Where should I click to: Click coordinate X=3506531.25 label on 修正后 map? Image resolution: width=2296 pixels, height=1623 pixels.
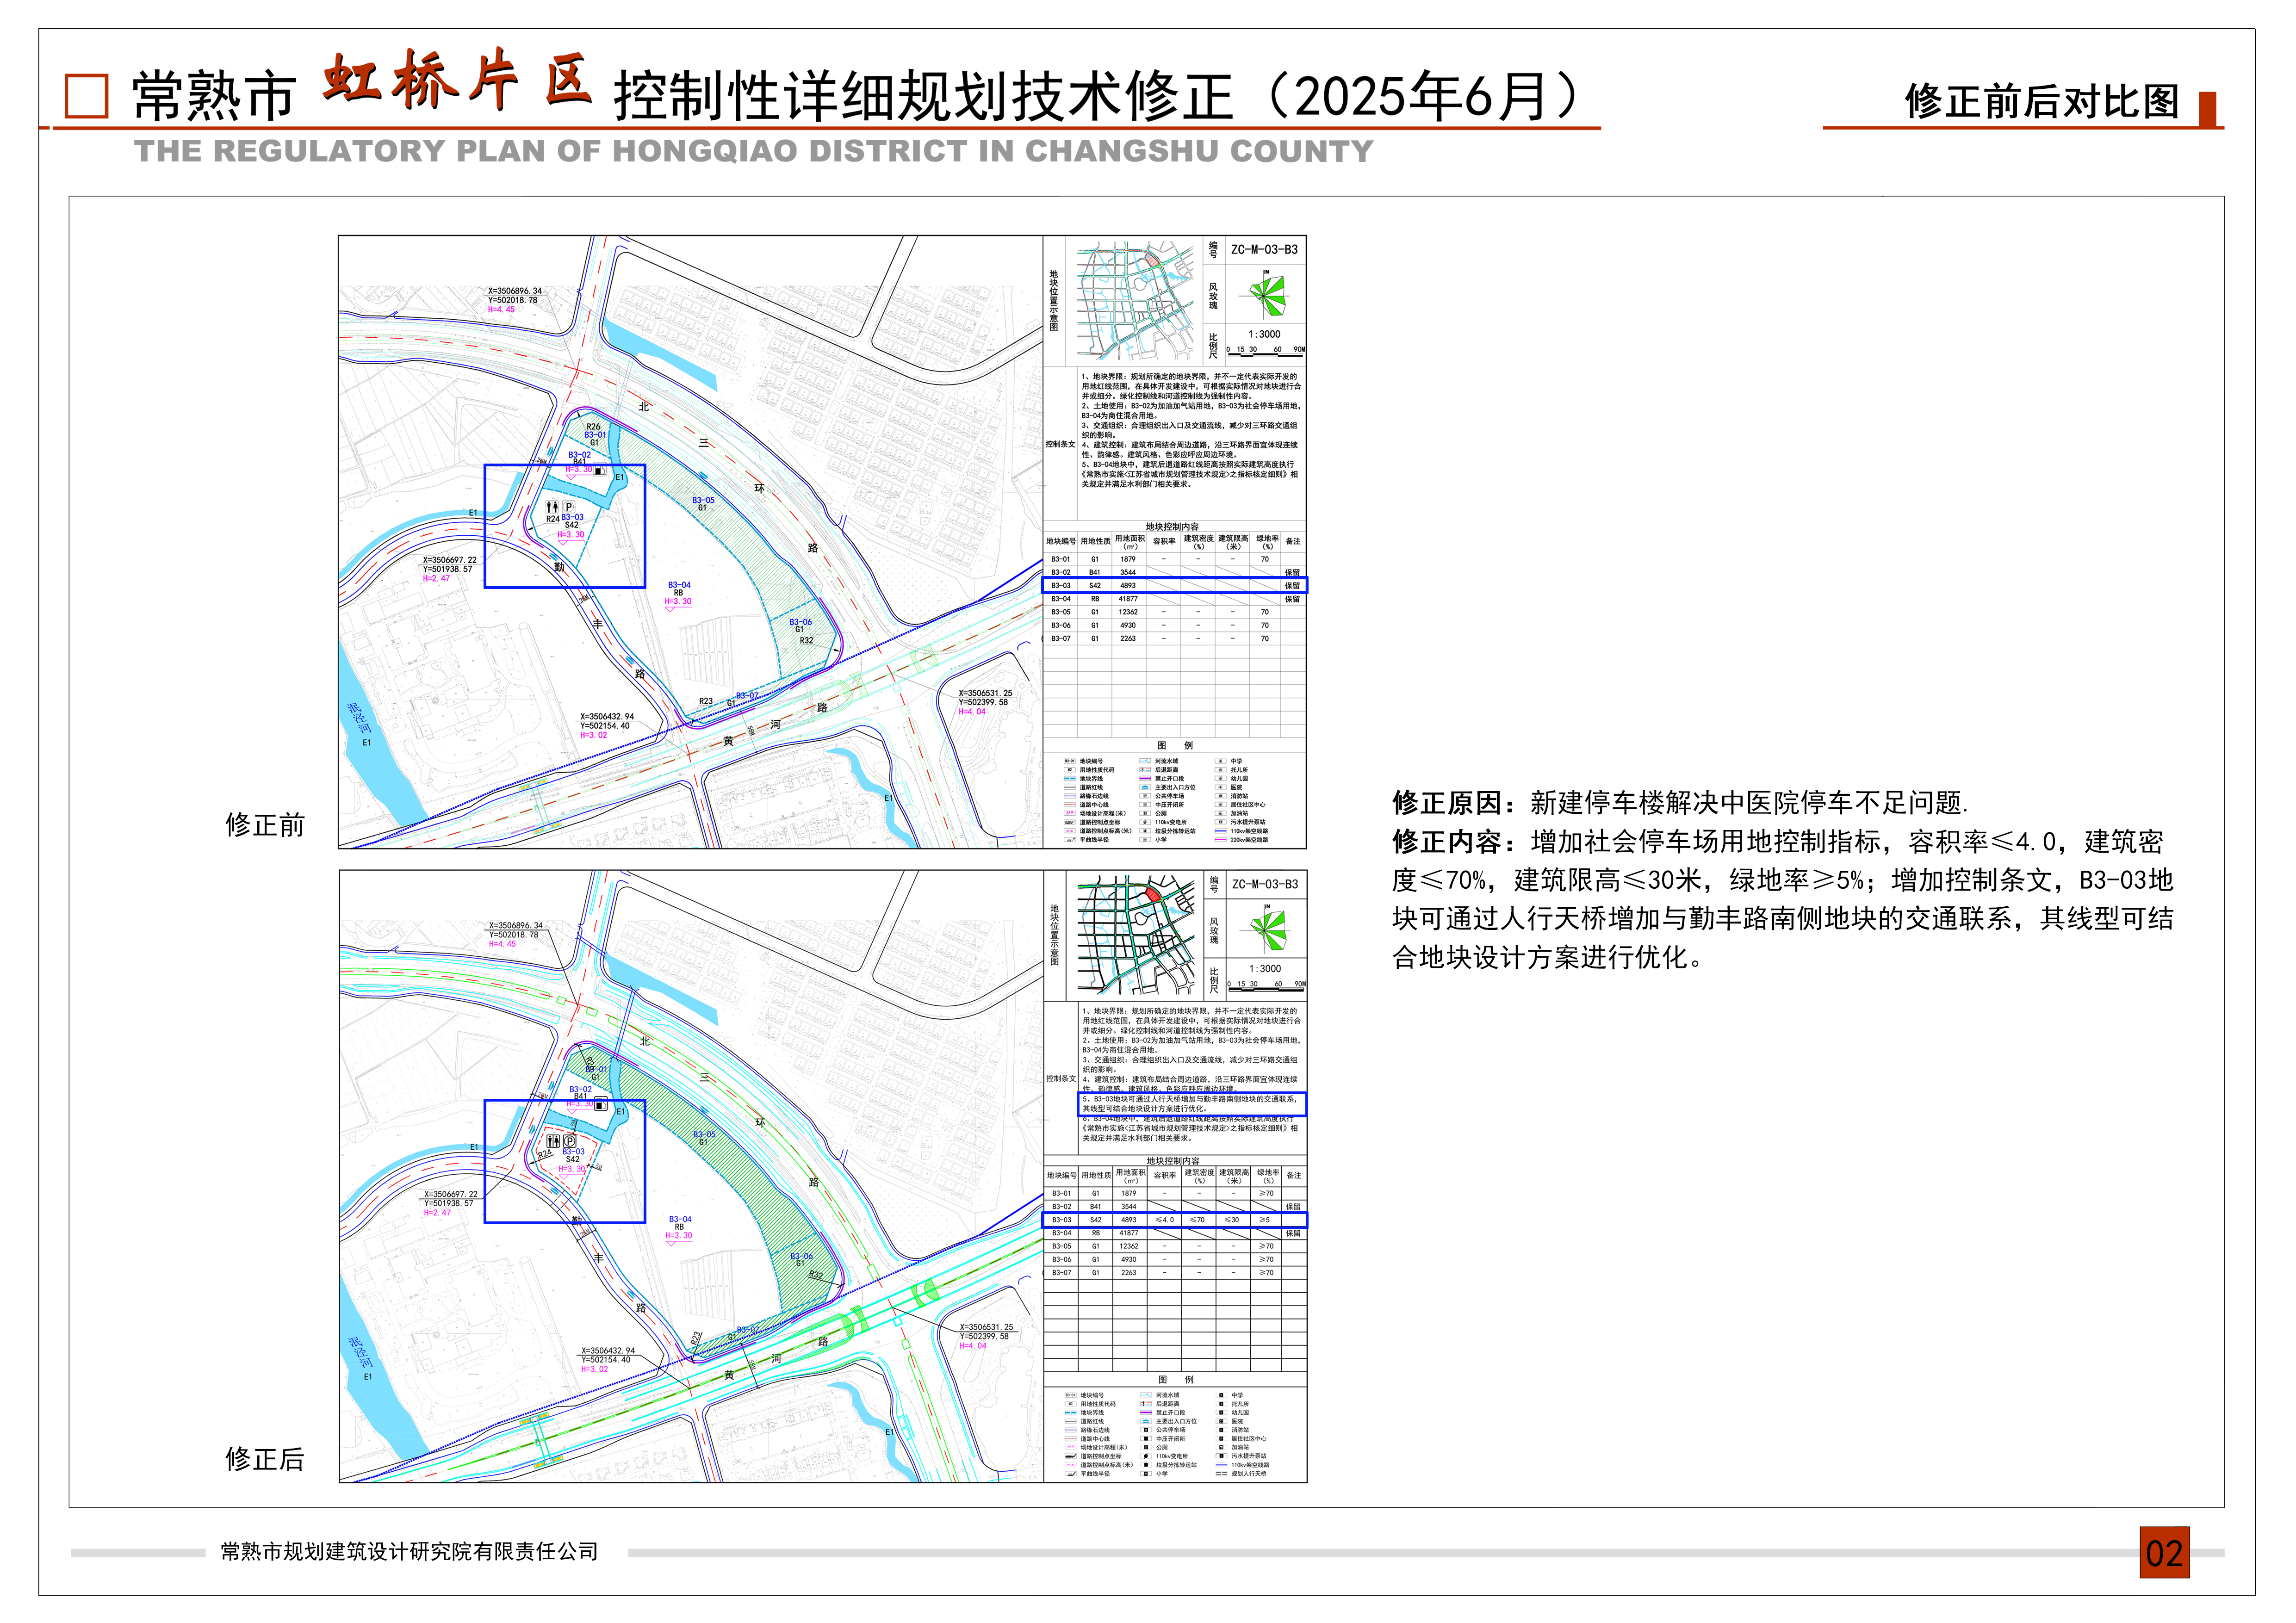click(x=986, y=1328)
